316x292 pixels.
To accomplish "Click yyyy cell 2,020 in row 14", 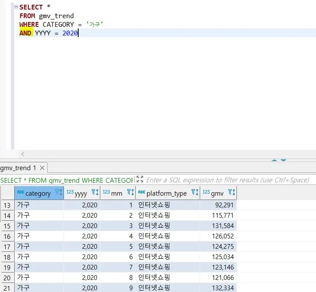I will (x=82, y=216).
